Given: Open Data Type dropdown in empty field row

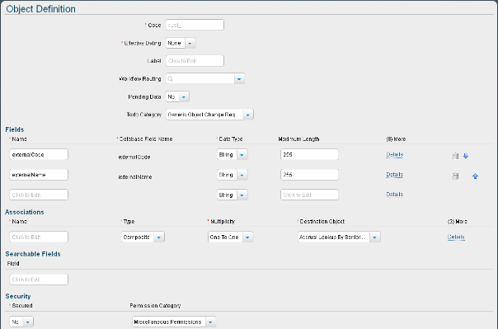Looking at the screenshot, I should (242, 195).
